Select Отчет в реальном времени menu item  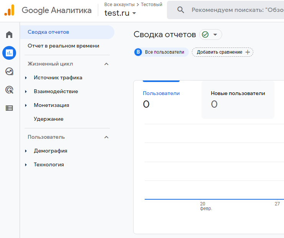click(x=63, y=46)
